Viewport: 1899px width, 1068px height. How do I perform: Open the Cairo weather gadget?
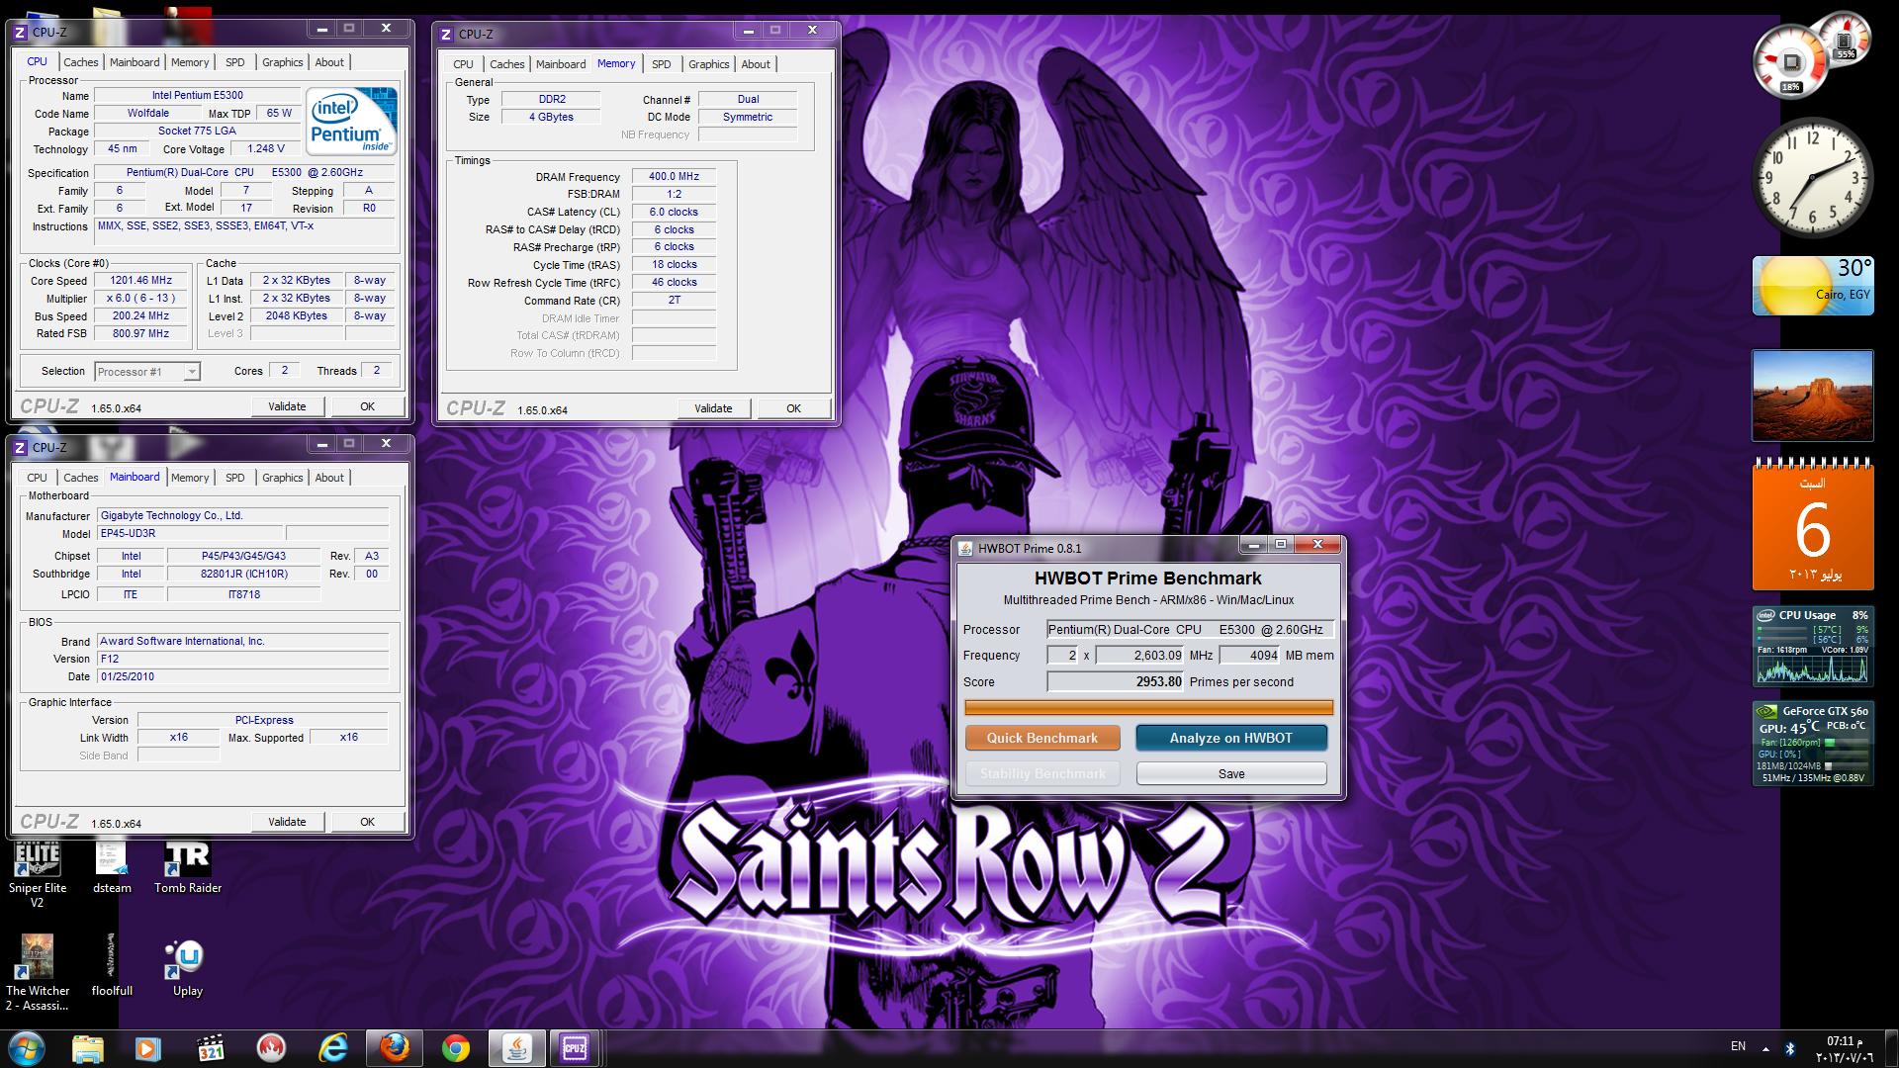(x=1812, y=286)
